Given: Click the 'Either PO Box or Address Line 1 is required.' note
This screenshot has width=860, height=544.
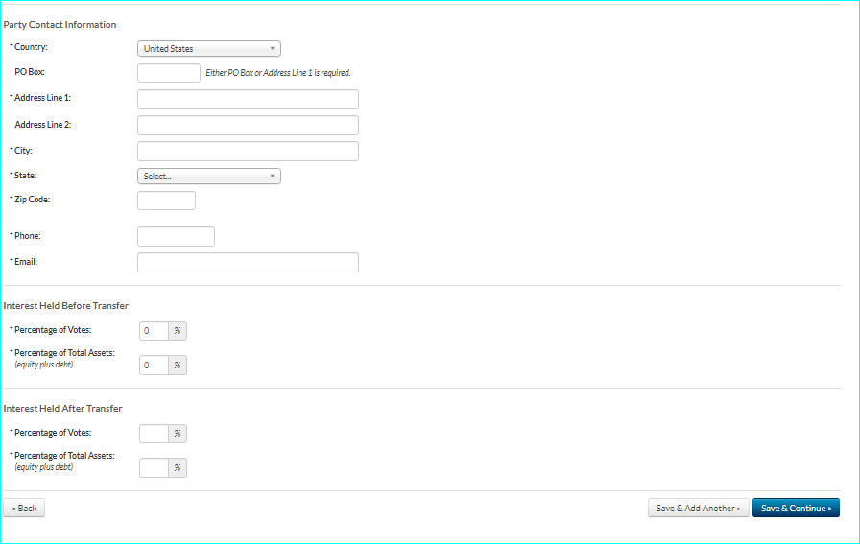Looking at the screenshot, I should [278, 72].
